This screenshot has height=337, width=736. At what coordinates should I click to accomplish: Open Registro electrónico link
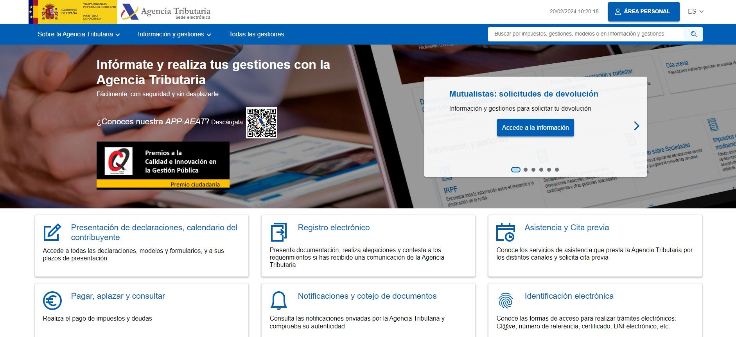[x=334, y=228]
